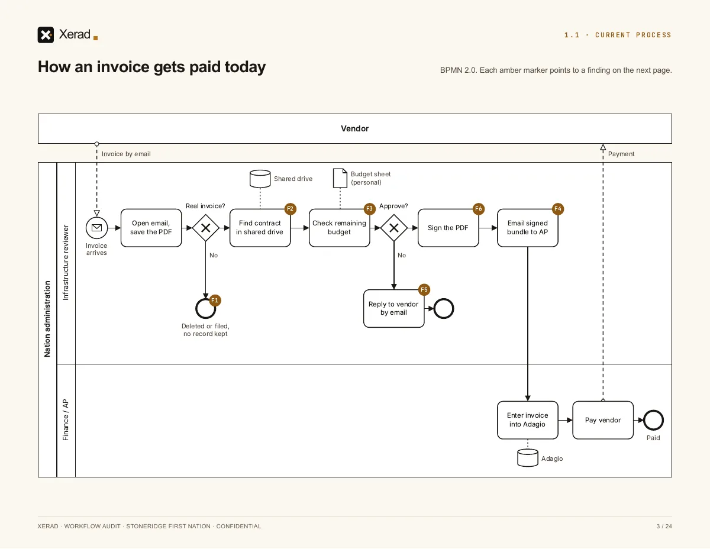Click the title "How an invoice gets paid today"

click(152, 67)
